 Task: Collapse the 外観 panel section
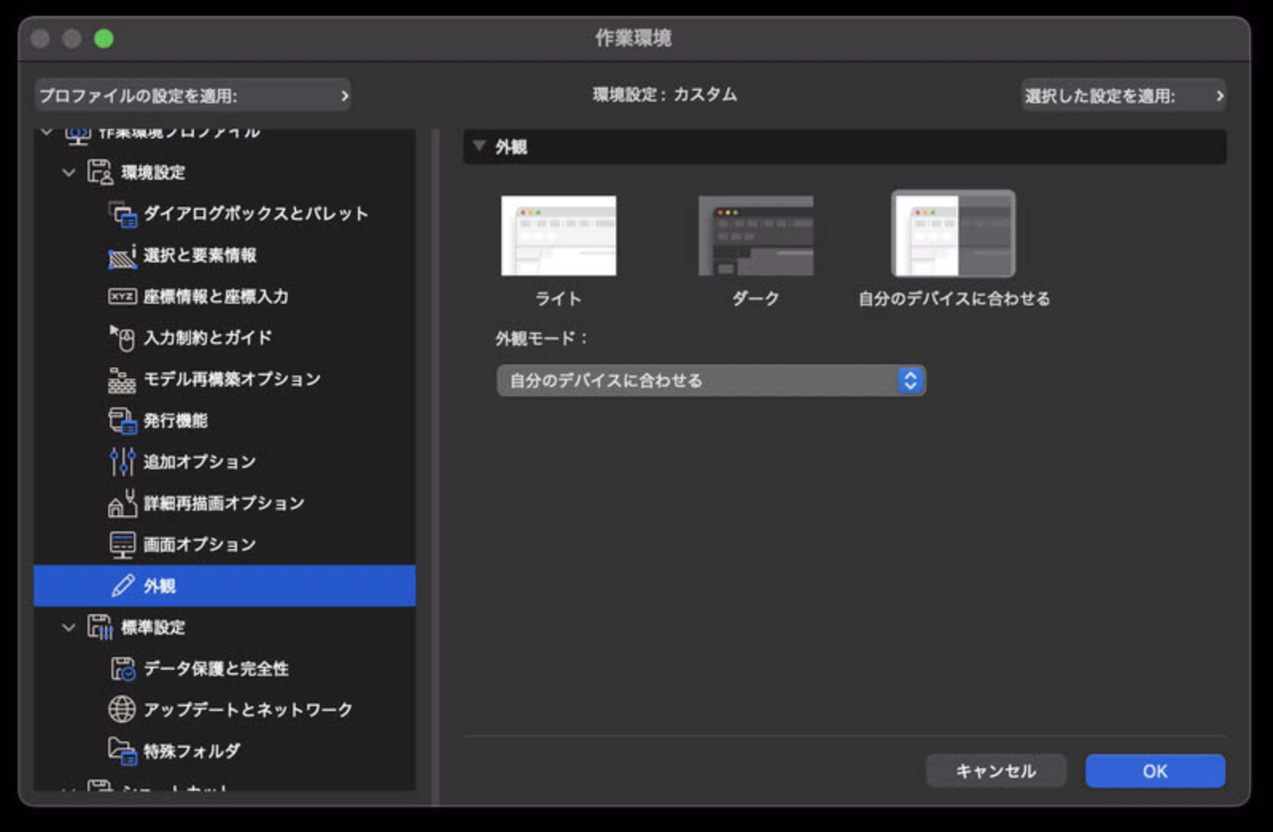479,146
